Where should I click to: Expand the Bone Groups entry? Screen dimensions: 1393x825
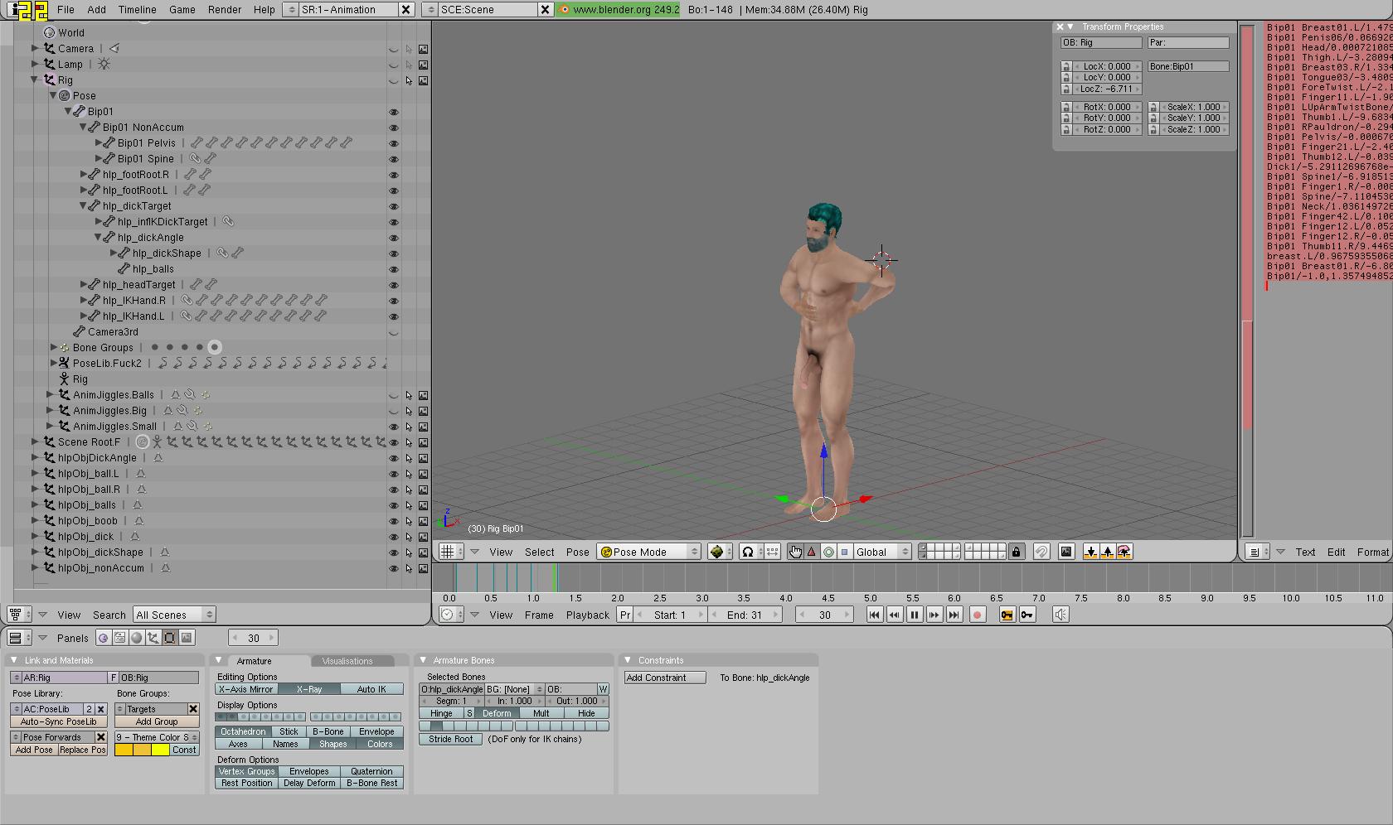(x=53, y=348)
